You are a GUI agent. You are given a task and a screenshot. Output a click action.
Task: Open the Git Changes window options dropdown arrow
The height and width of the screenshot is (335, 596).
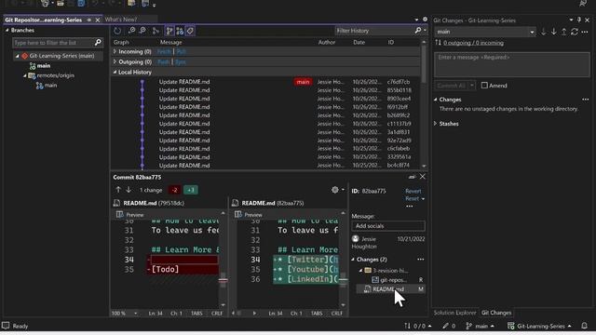571,20
